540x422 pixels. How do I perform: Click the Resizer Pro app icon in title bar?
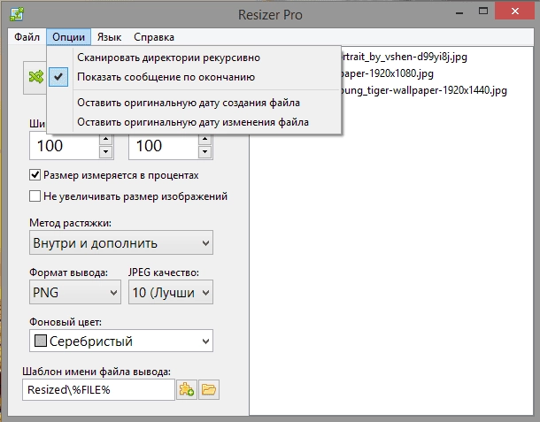tap(17, 14)
